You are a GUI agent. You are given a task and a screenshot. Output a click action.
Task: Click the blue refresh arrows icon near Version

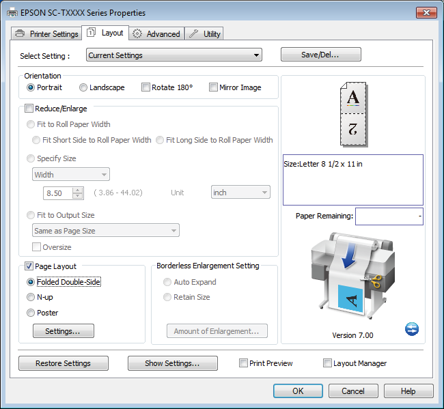(x=412, y=329)
